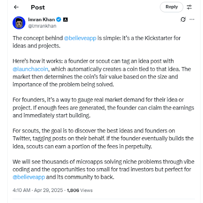The height and width of the screenshot is (203, 203).
Task: Open the three-dot More menu
Action: (192, 20)
